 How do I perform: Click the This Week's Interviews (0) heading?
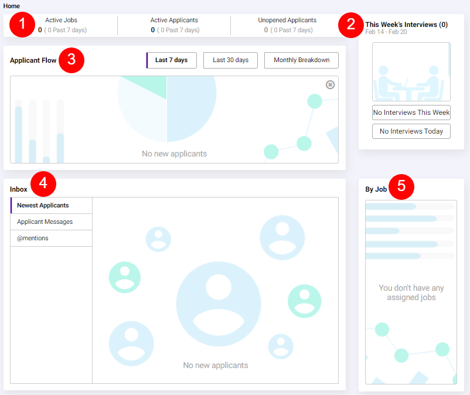pyautogui.click(x=407, y=25)
